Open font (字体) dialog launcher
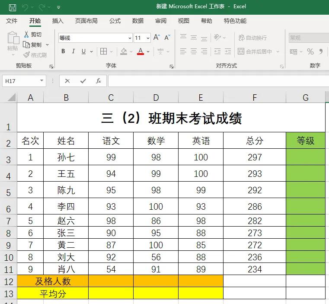329x304 pixels. (172, 67)
